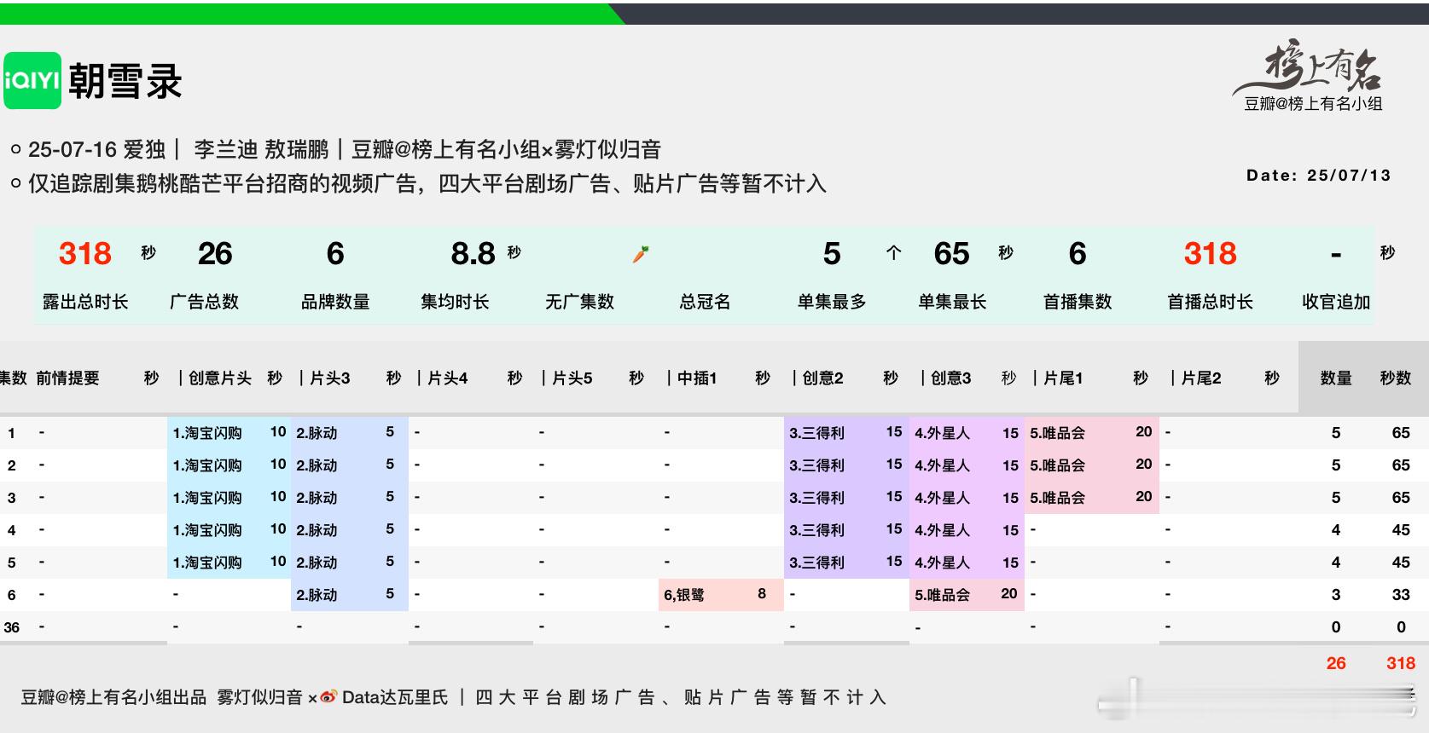Click 豆瓣@榜上有名小组出品 in the footer
The width and height of the screenshot is (1429, 733).
point(113,697)
